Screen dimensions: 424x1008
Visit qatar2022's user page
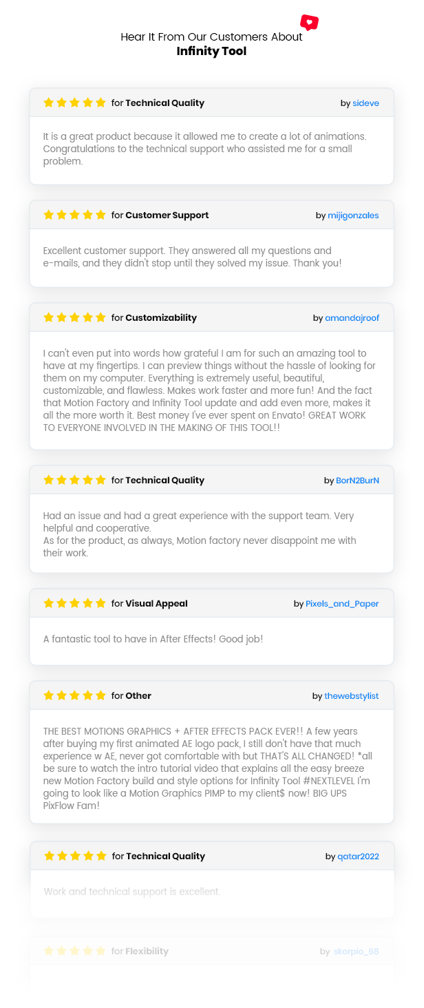(359, 857)
